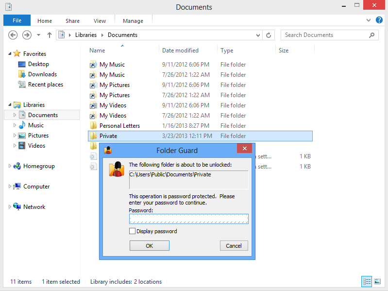The height and width of the screenshot is (291, 388).
Task: Switch to large icons view in status bar
Action: pos(377,281)
